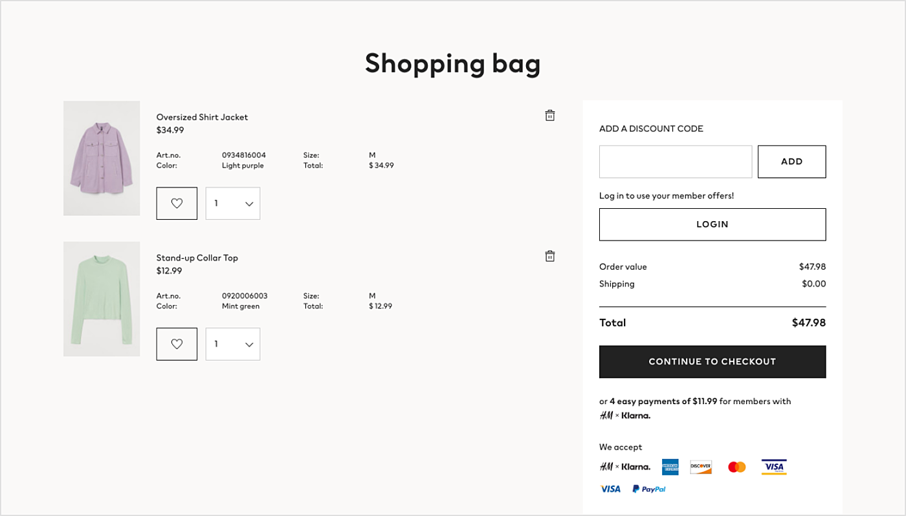Image resolution: width=906 pixels, height=516 pixels.
Task: Click the article number 0920006003
Action: click(x=245, y=296)
